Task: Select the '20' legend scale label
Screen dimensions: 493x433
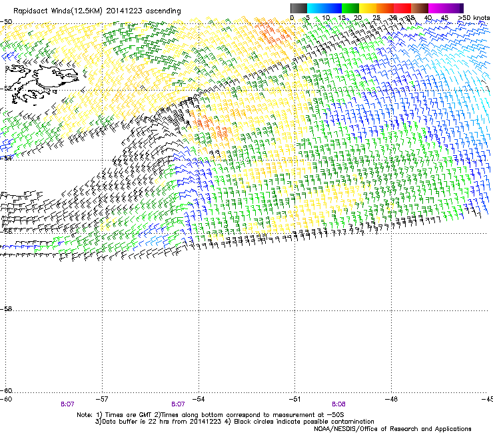Action: 358,17
